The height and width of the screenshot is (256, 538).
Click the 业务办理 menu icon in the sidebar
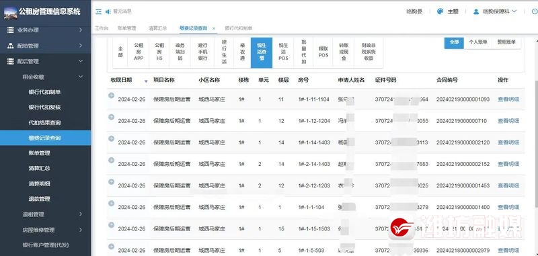(10, 30)
